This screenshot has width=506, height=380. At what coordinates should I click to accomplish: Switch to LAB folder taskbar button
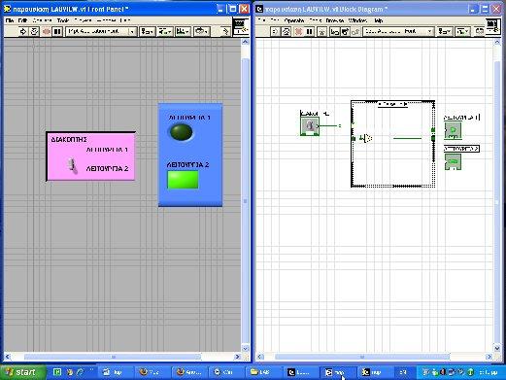[x=264, y=372]
